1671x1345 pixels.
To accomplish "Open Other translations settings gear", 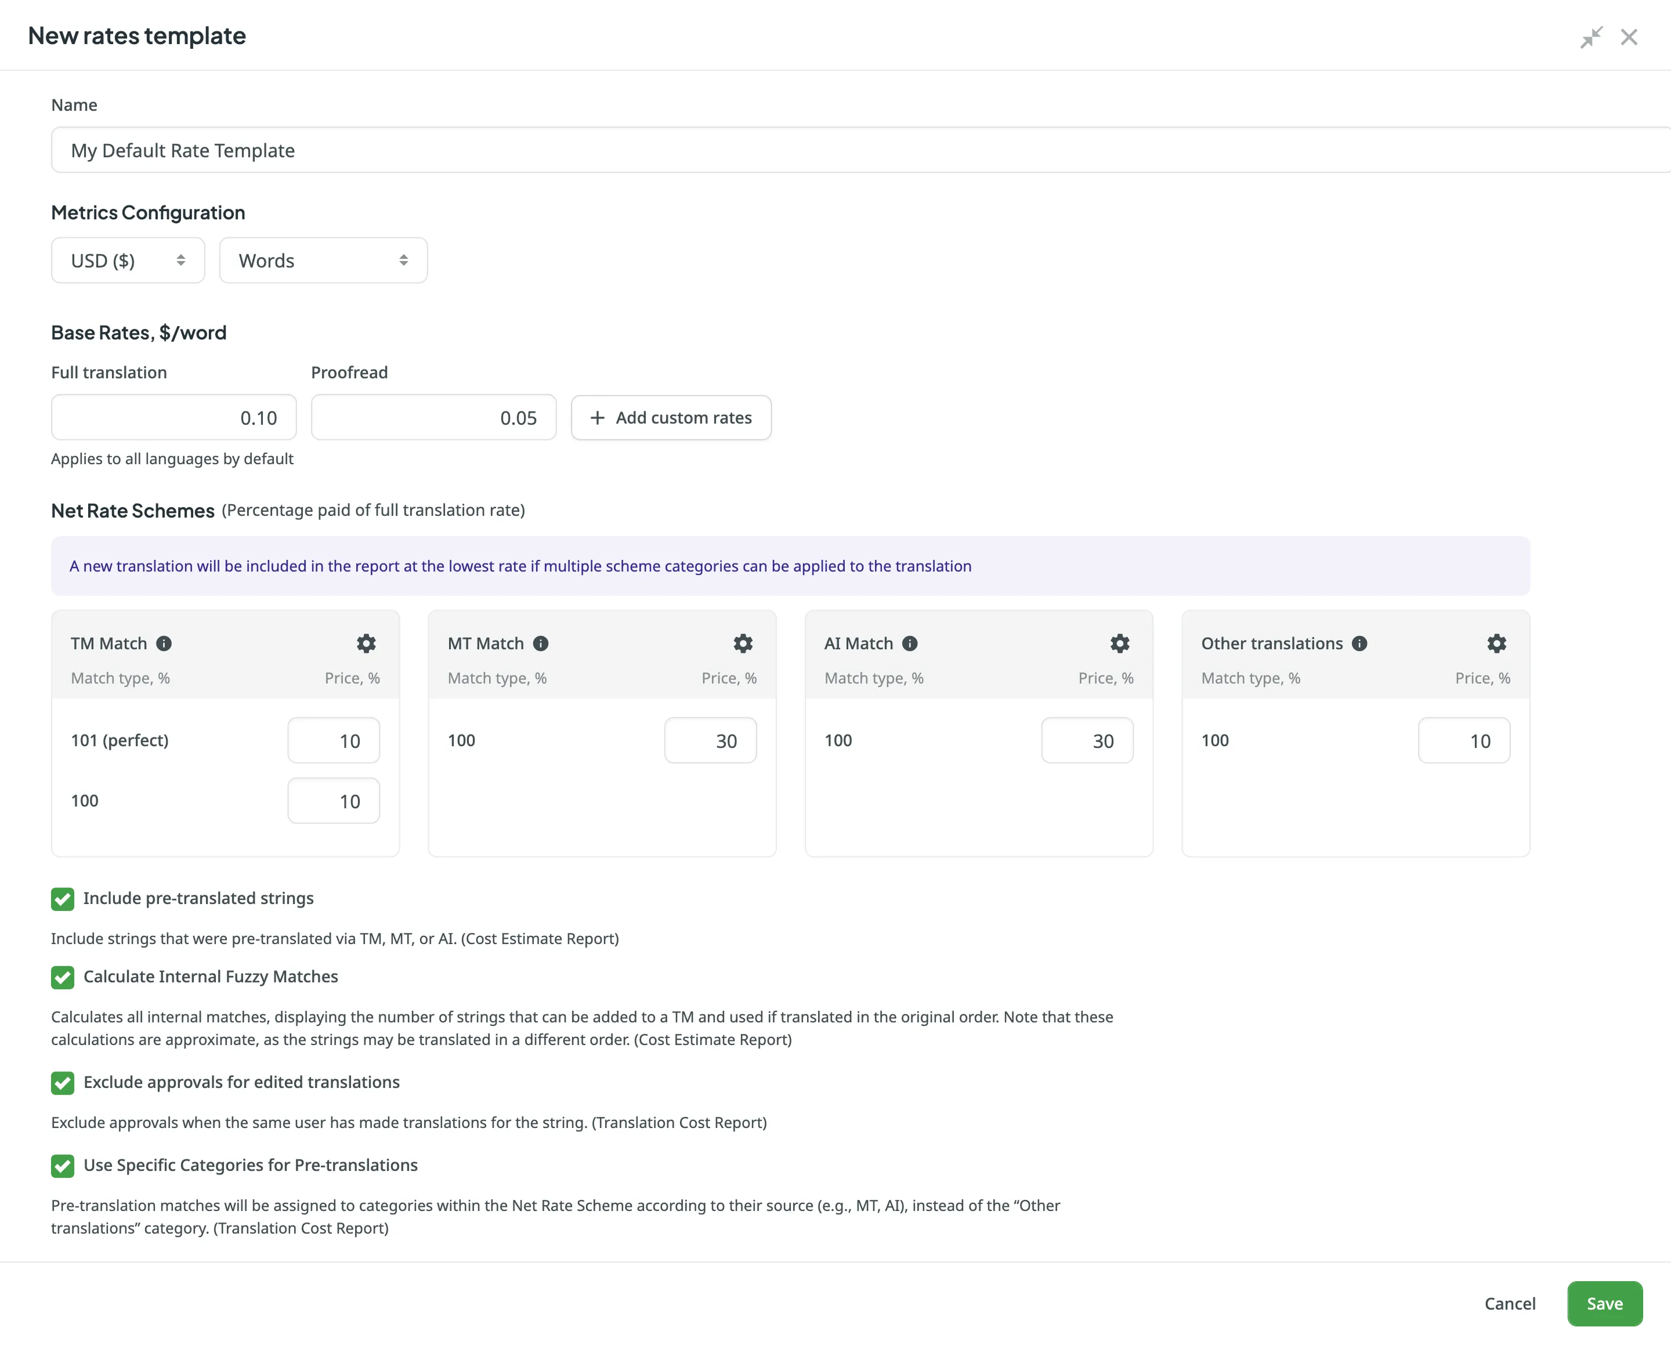I will click(x=1496, y=643).
